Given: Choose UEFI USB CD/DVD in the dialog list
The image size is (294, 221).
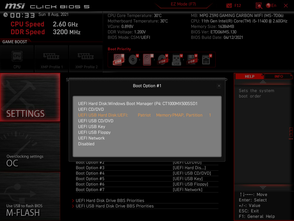Looking at the screenshot, I should click(96, 121).
